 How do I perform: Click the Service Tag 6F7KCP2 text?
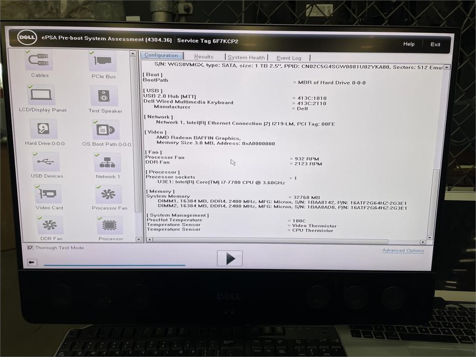tap(208, 41)
